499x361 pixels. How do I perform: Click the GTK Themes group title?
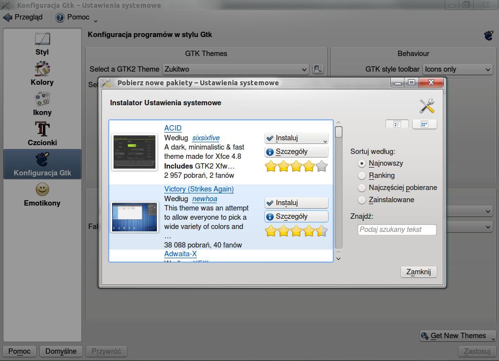coord(206,54)
